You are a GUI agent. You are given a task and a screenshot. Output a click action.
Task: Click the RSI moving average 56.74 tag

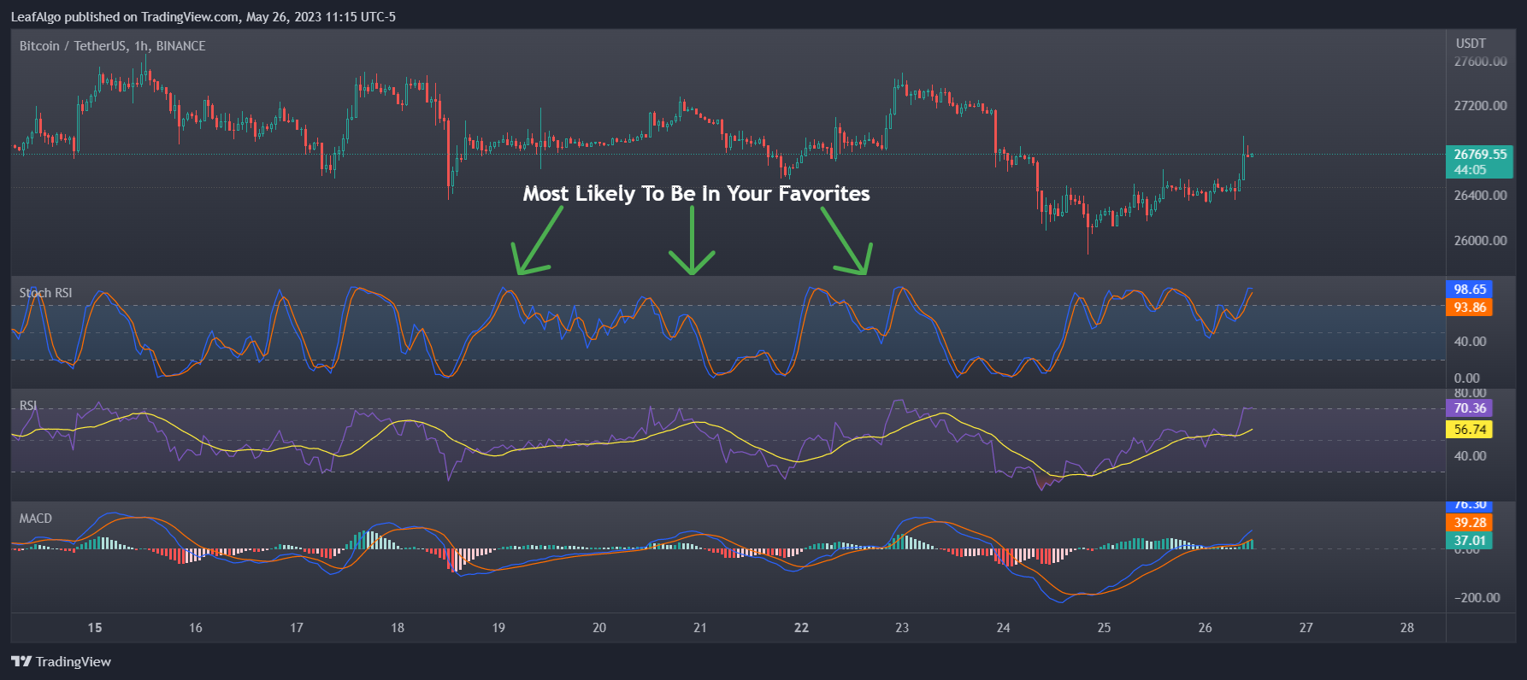[1469, 430]
